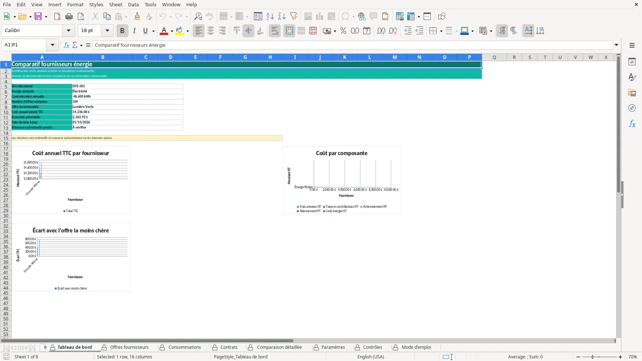Open background color dropdown arrow
The height and width of the screenshot is (361, 642).
pos(187,31)
